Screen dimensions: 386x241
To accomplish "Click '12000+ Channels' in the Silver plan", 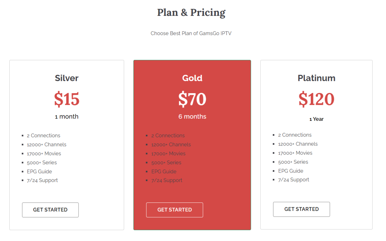I will pos(46,144).
